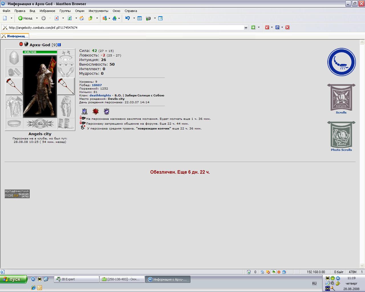Click the restore windows icon right of address bar
This screenshot has height=292, width=365.
277,27
